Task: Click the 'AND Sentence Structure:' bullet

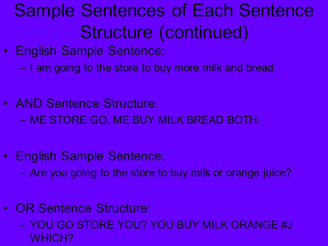Action: tap(87, 103)
